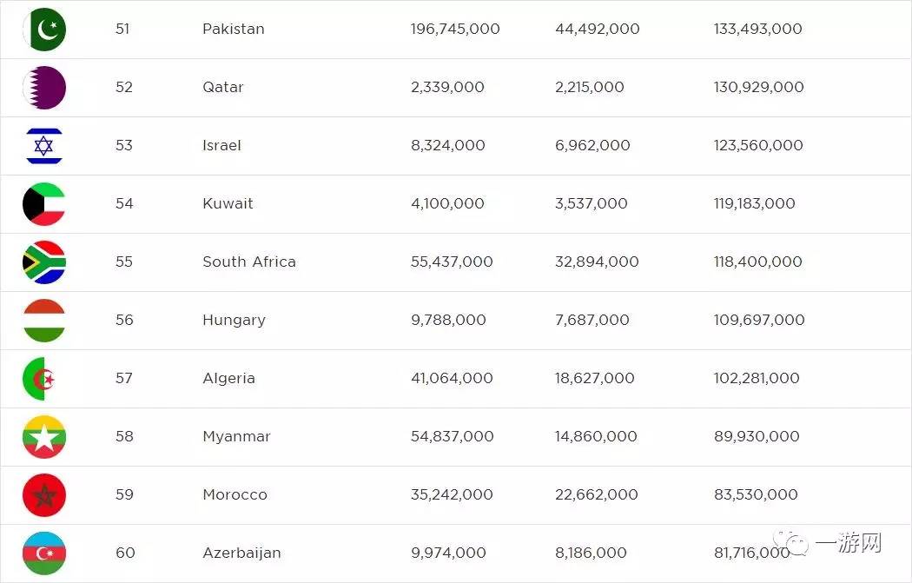The width and height of the screenshot is (912, 583).
Task: Select the Israel flag icon
Action: pyautogui.click(x=43, y=145)
